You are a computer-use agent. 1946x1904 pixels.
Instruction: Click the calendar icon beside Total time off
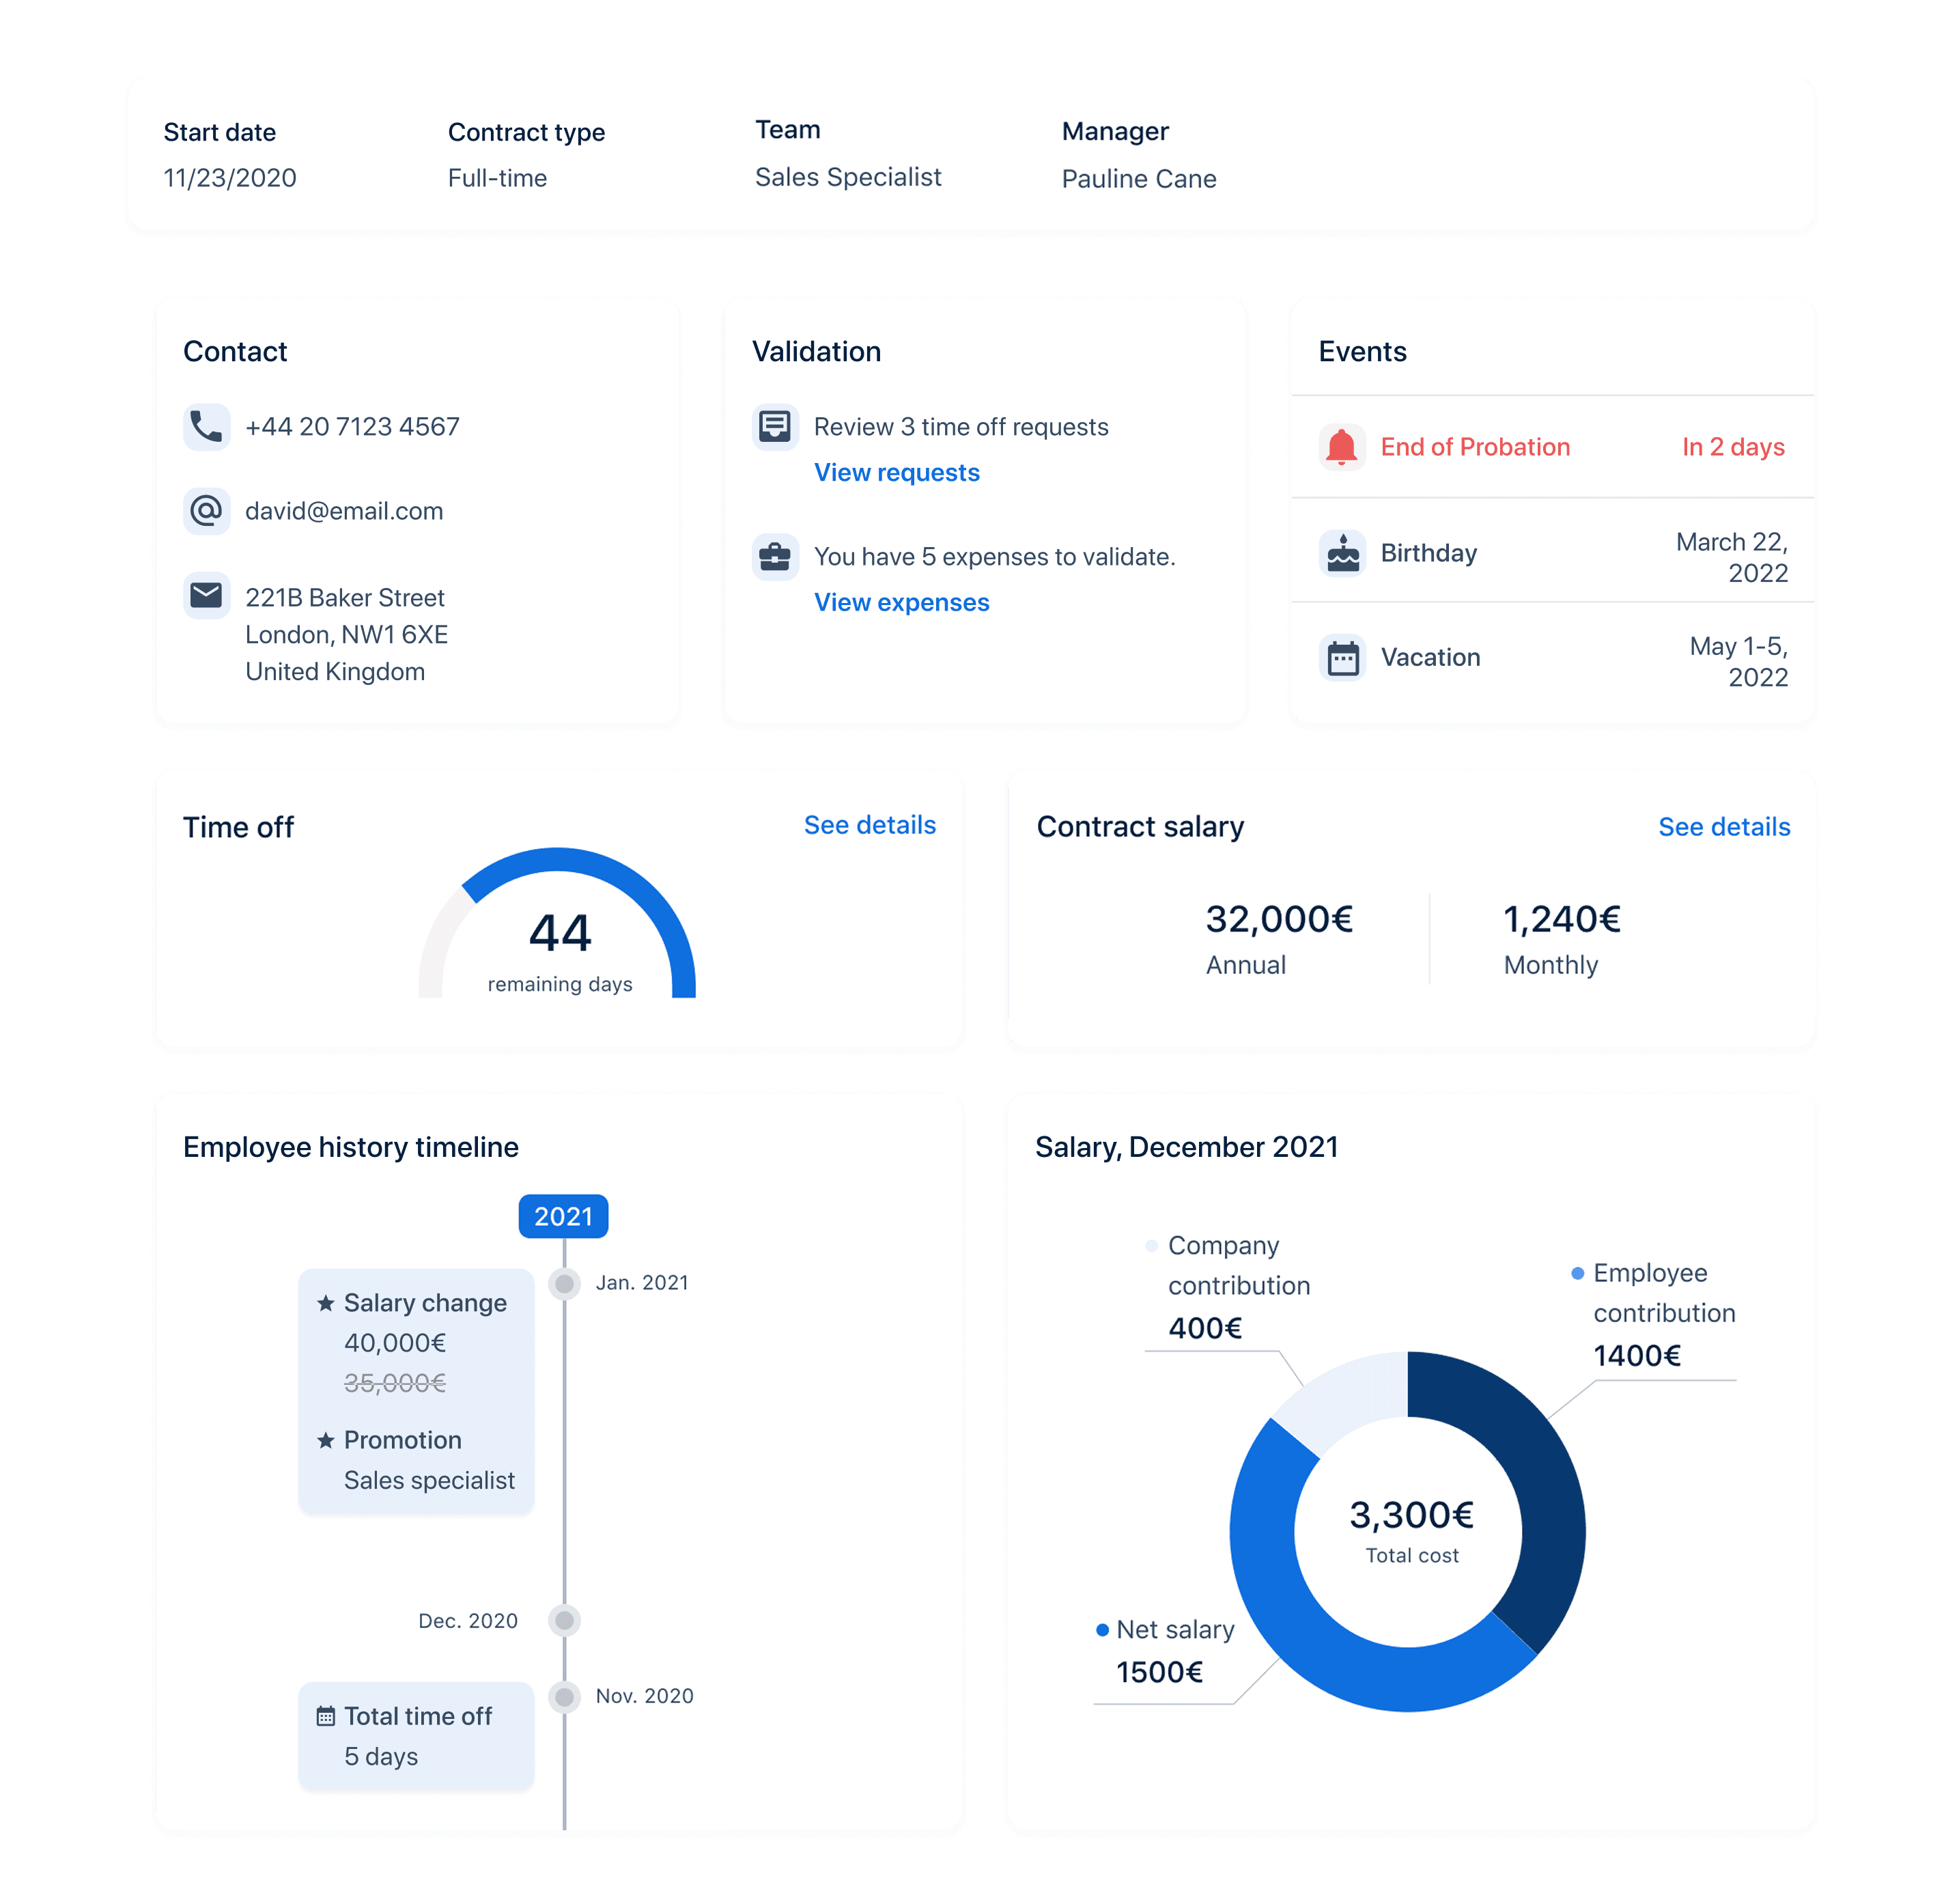coord(325,1717)
